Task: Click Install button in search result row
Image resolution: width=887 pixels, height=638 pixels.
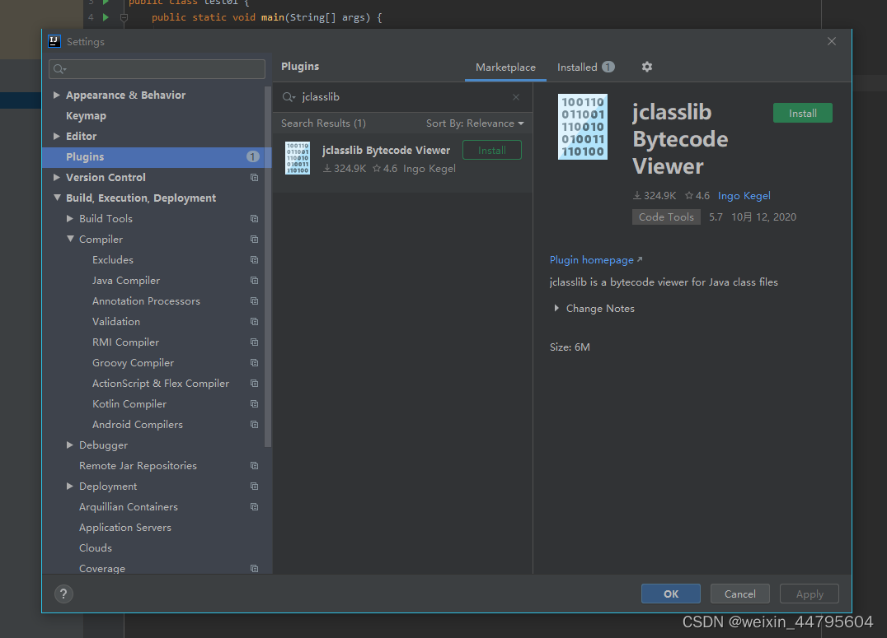Action: tap(491, 151)
